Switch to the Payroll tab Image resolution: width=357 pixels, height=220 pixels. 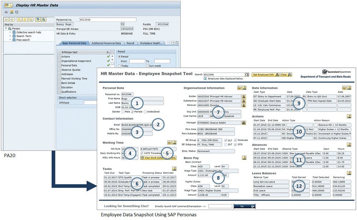(130, 43)
